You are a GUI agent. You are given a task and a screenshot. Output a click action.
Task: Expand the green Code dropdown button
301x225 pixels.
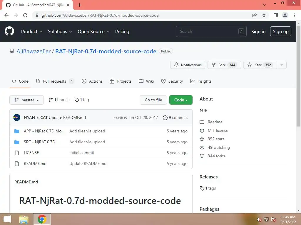coord(181,100)
